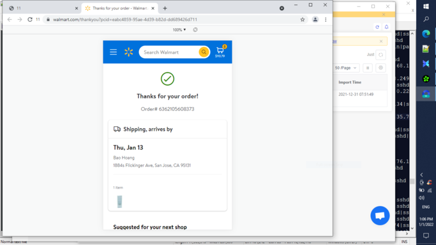Click the ordered item thumbnail
Screen dimensions: 436x245
point(119,202)
